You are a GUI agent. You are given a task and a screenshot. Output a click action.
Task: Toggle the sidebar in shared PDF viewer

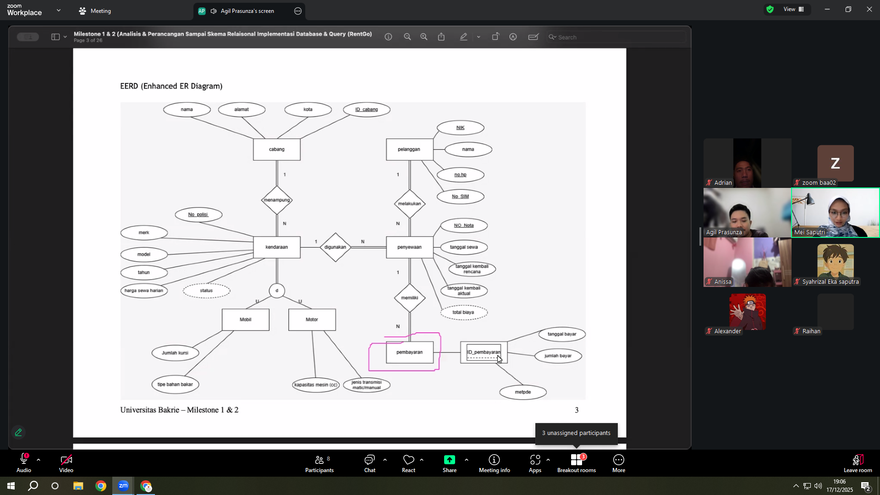(x=55, y=37)
